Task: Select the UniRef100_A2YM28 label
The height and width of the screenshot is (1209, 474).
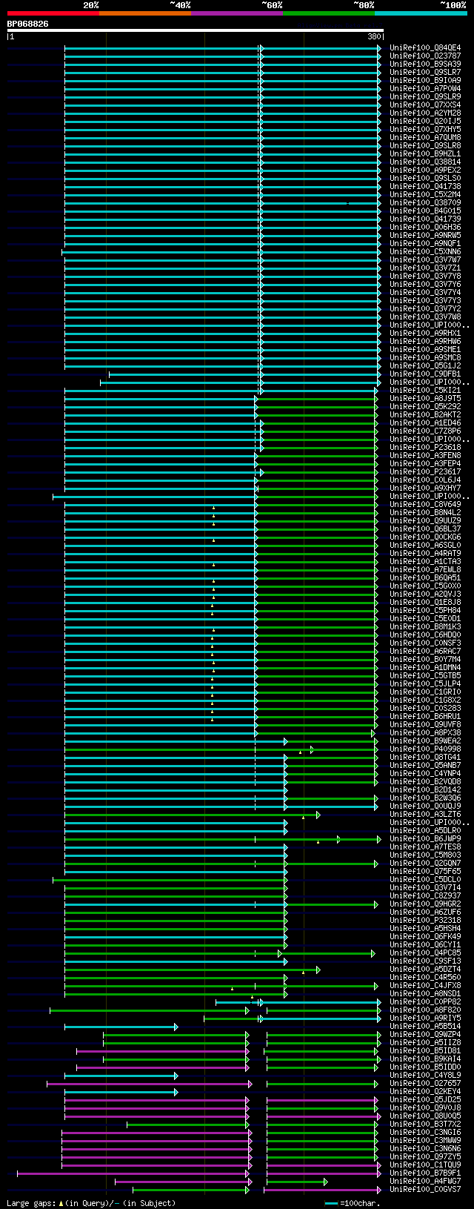Action: pyautogui.click(x=425, y=113)
